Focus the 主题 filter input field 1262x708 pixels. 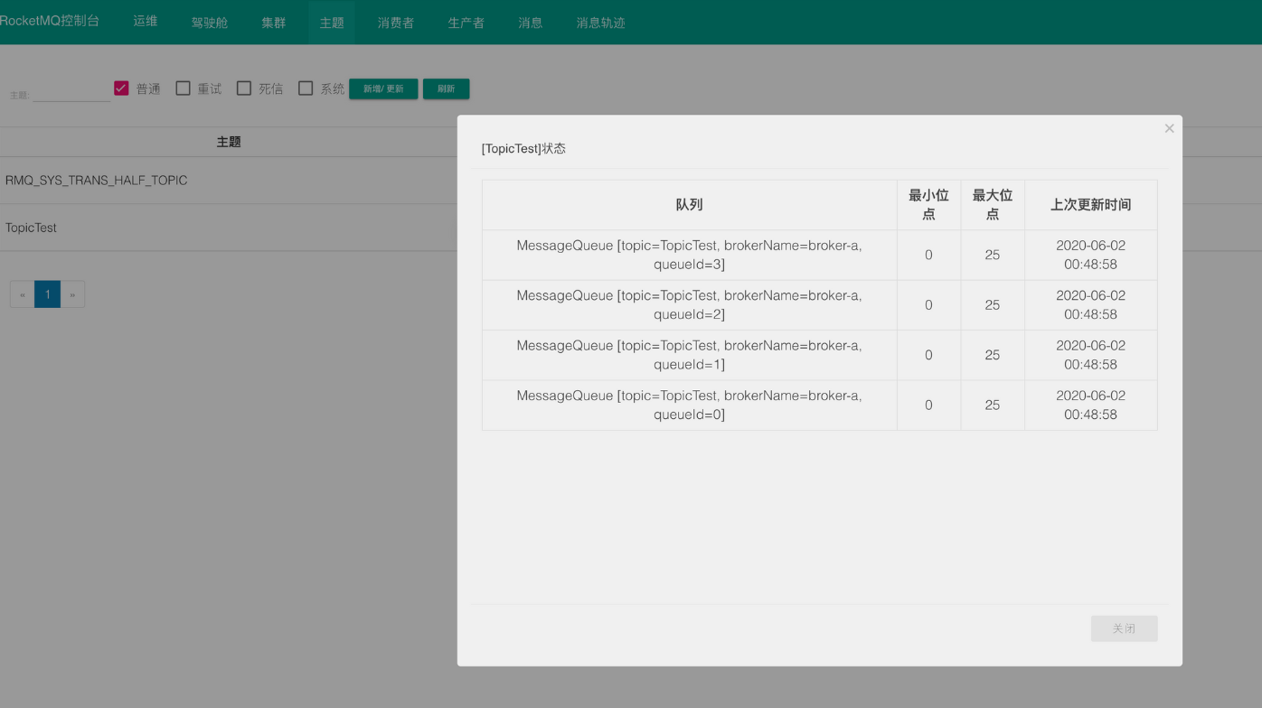[71, 92]
